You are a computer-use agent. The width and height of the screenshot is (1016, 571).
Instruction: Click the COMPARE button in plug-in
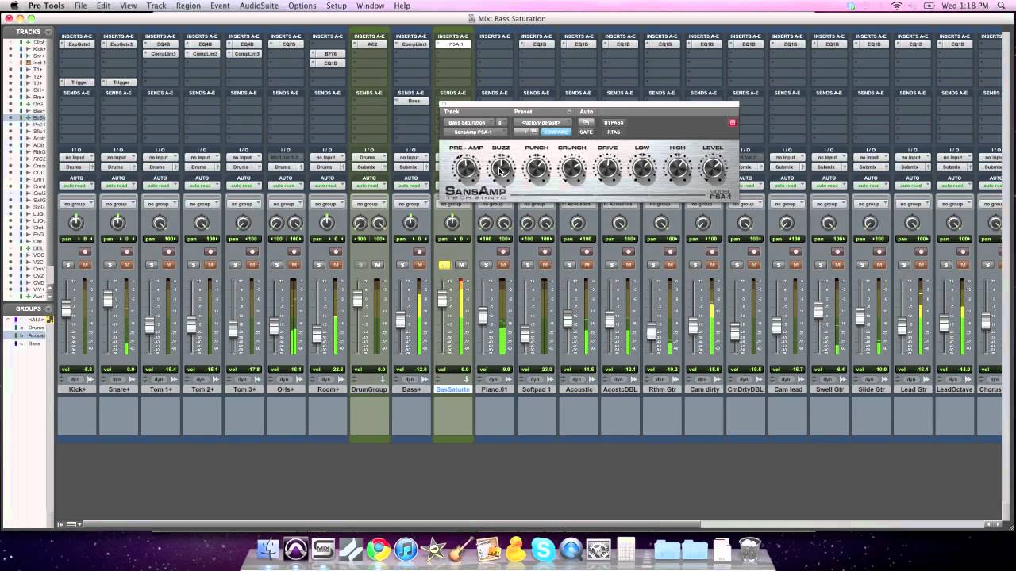click(x=556, y=132)
